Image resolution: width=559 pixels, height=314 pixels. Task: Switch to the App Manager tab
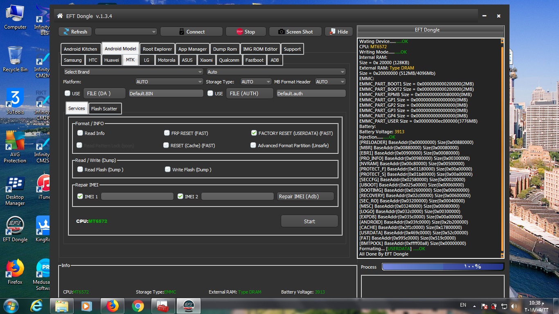[193, 49]
